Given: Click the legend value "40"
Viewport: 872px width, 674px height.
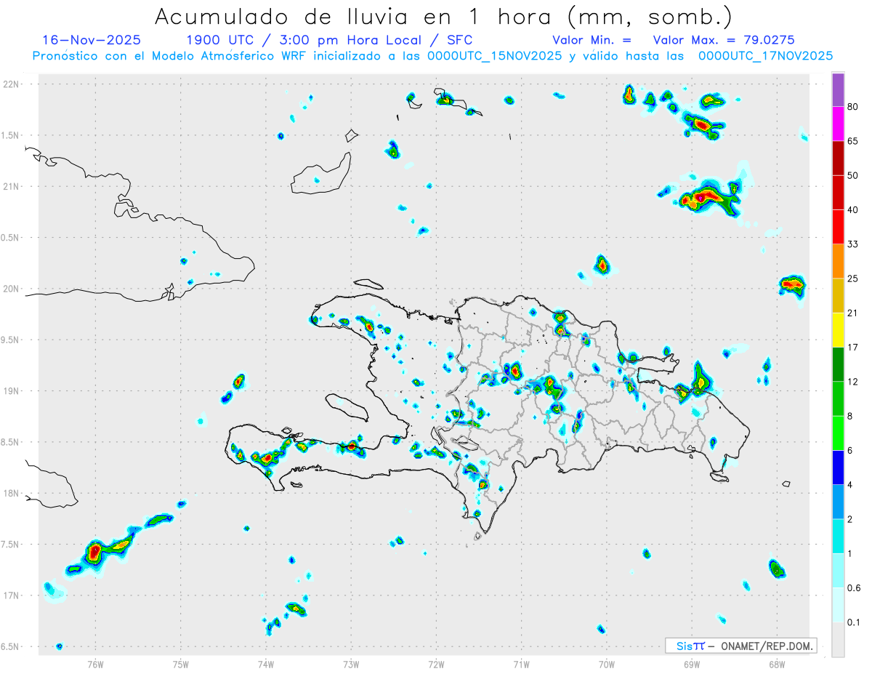Looking at the screenshot, I should 853,210.
